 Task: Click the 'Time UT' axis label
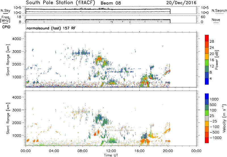[111, 155]
